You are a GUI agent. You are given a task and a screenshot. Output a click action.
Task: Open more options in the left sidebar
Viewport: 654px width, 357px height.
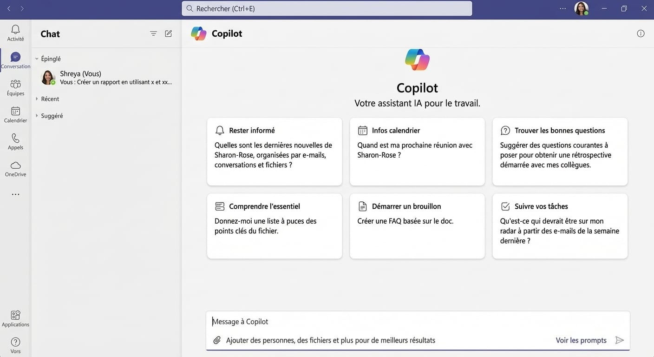click(15, 194)
